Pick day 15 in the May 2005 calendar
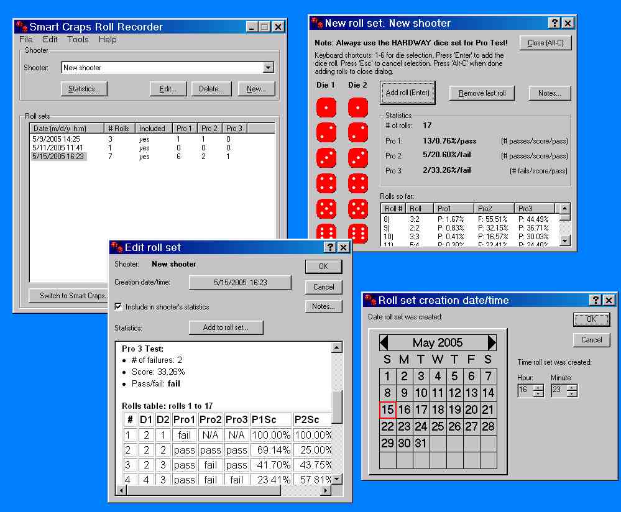The width and height of the screenshot is (621, 512). coord(388,410)
